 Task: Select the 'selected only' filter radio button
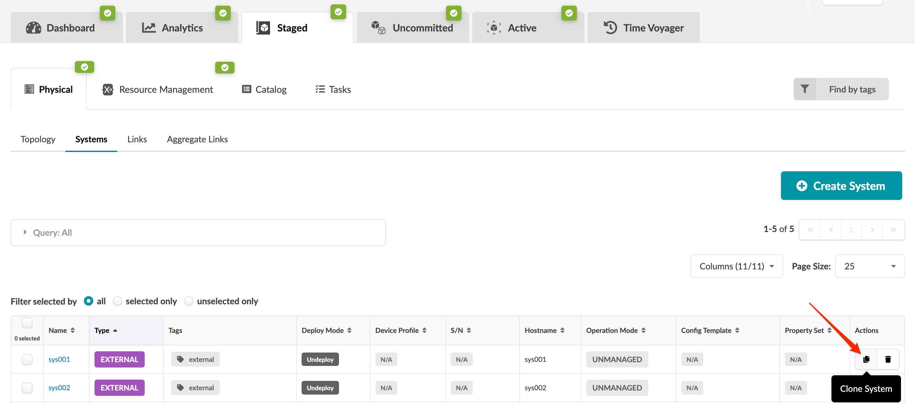pos(118,301)
